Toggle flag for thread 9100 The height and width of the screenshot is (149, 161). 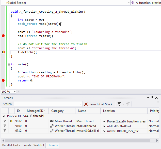pyautogui.click(x=5, y=126)
